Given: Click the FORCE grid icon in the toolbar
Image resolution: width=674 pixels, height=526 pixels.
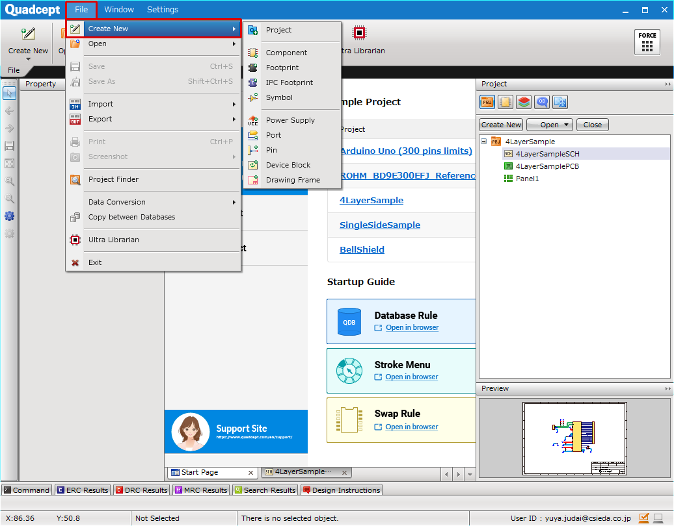Looking at the screenshot, I should [x=647, y=42].
